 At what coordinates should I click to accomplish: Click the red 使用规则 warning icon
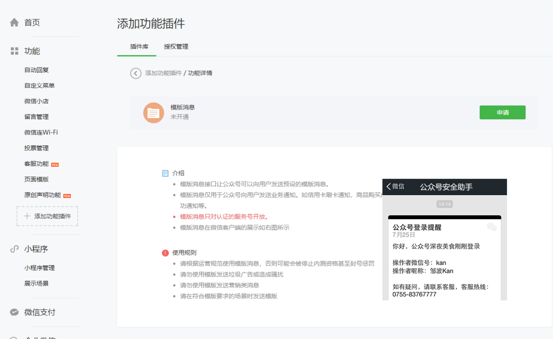(x=165, y=253)
